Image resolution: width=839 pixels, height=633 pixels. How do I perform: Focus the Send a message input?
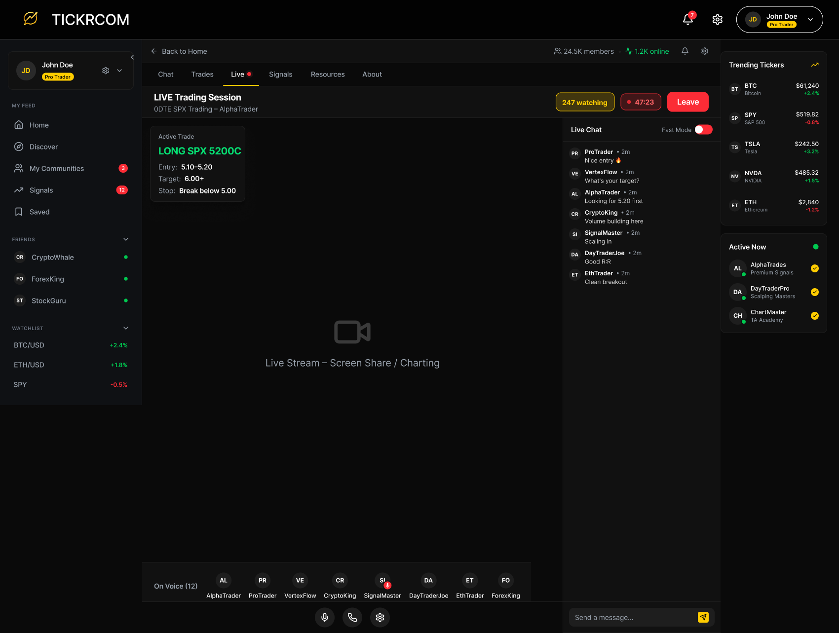tap(633, 617)
